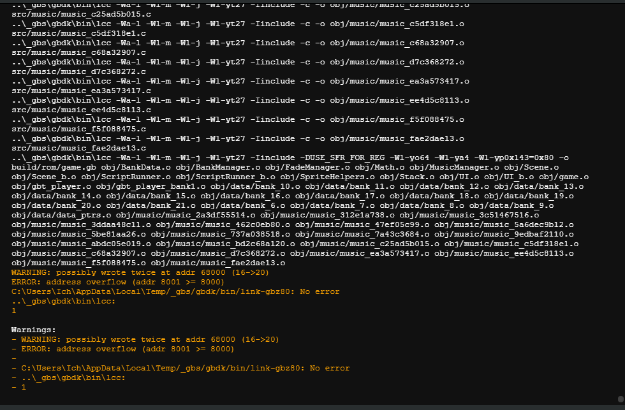The height and width of the screenshot is (410, 625).
Task: Select the line 'src/music/music_d7c368272.c'
Action: coord(78,71)
